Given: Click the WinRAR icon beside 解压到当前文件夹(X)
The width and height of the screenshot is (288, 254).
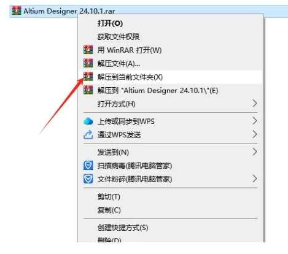Looking at the screenshot, I should point(88,77).
